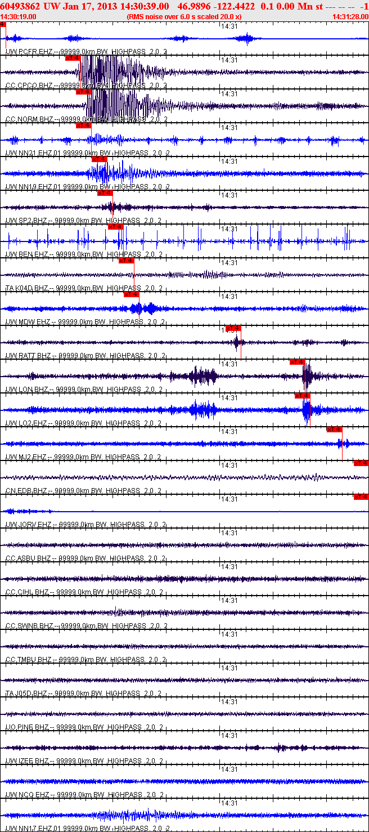
Task: Click the red pick flag on the RATT trace
Action: click(x=233, y=328)
